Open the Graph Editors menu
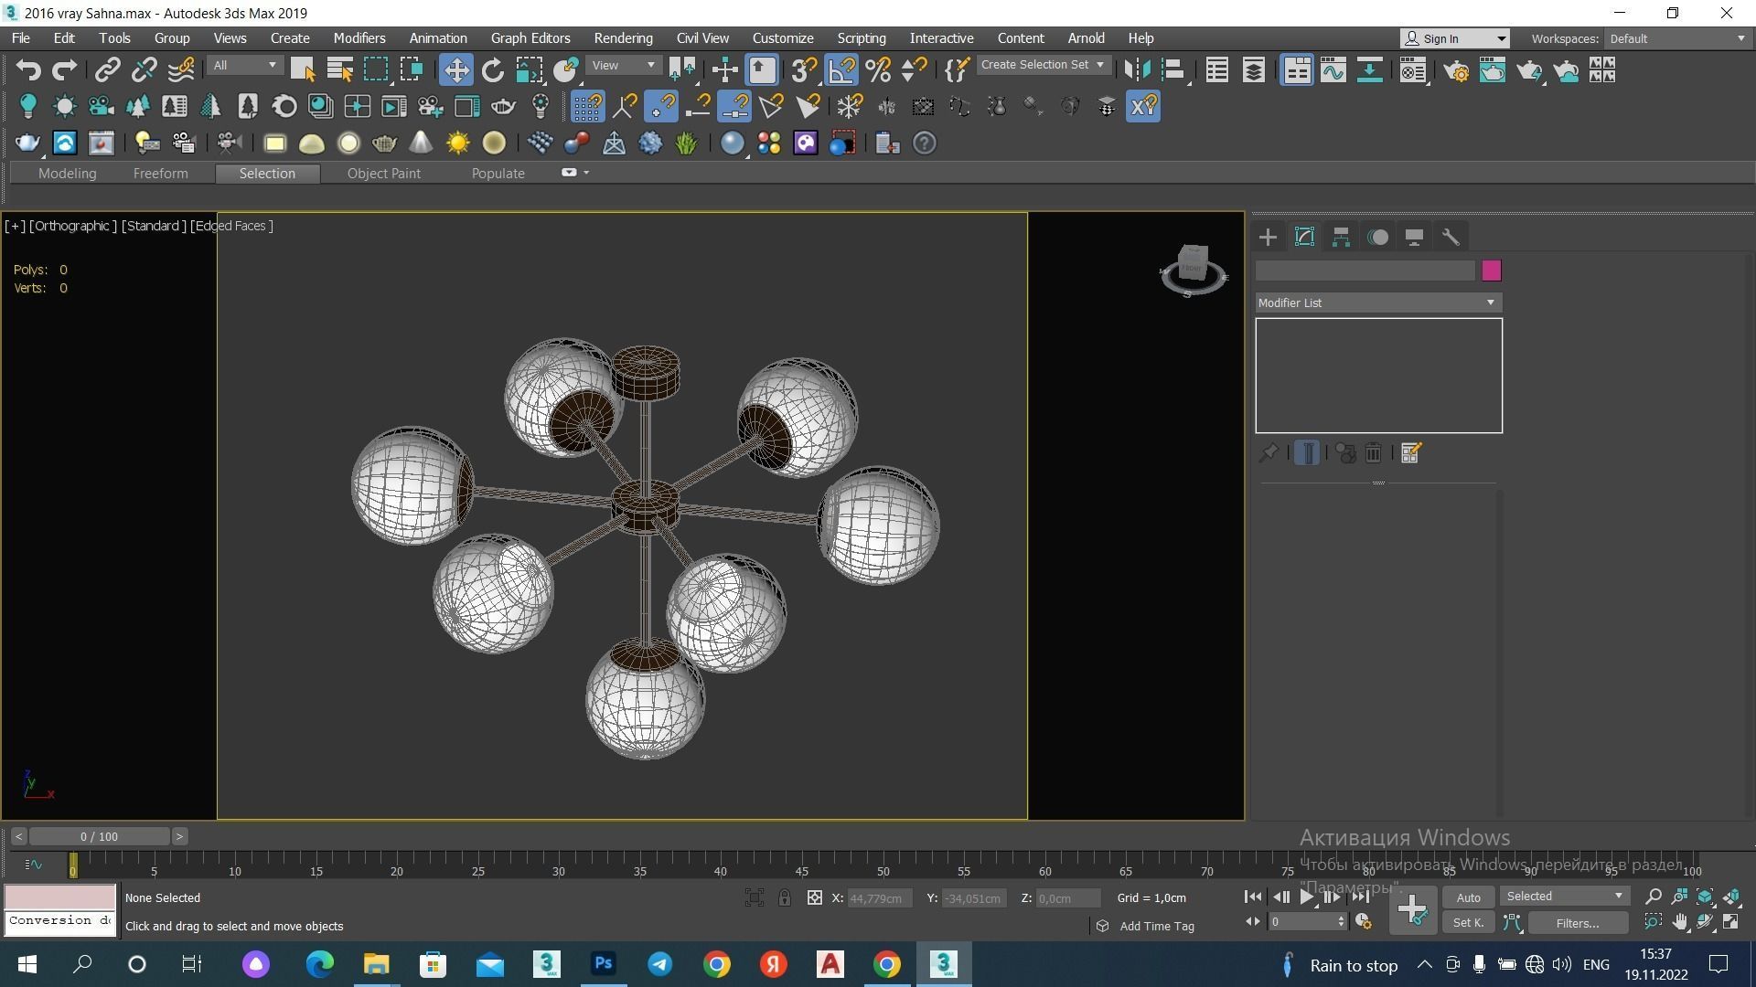1756x987 pixels. pyautogui.click(x=530, y=38)
